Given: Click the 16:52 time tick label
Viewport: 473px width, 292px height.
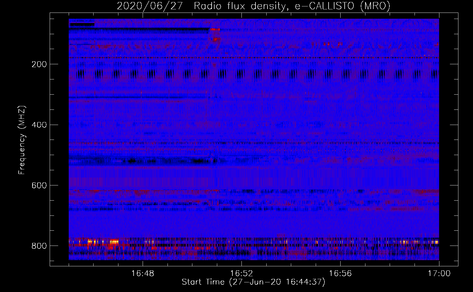Looking at the screenshot, I should click(241, 274).
